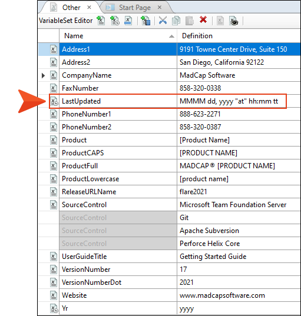Click the Copy icon in toolbar
This screenshot has width=301, height=316.
coord(176,21)
